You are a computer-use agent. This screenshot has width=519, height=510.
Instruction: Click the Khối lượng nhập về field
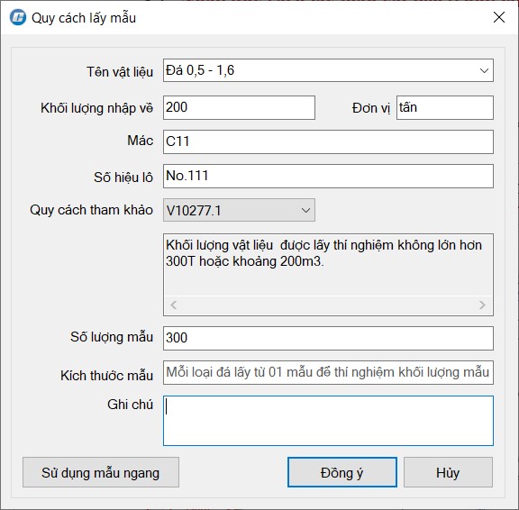(239, 107)
